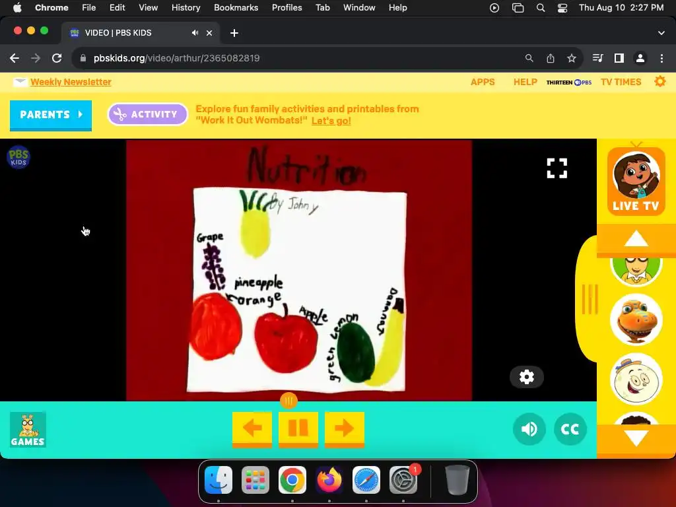
Task: Click the menu bar screen mirroring icon
Action: pos(518,8)
